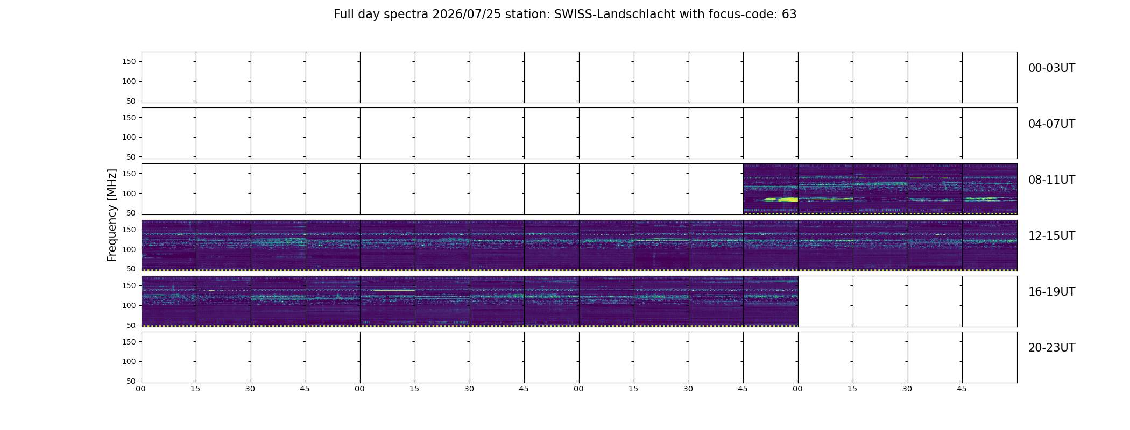Click the Frequency [MHz] axis label

point(112,215)
